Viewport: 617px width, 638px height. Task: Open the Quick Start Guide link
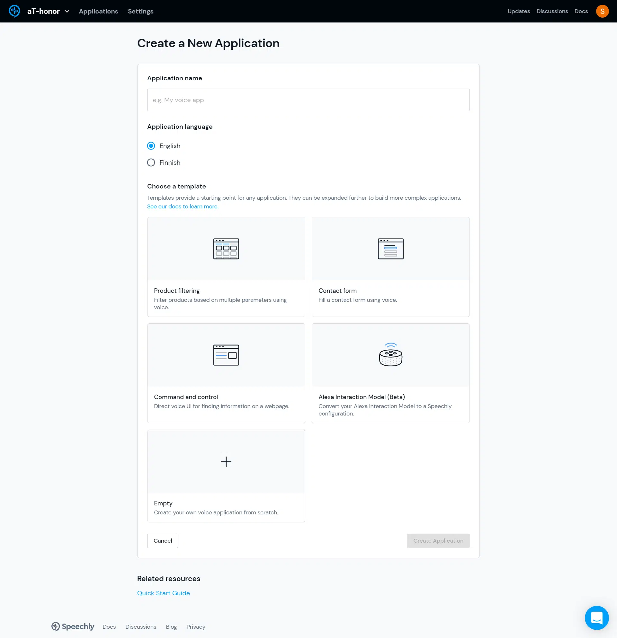pos(163,593)
